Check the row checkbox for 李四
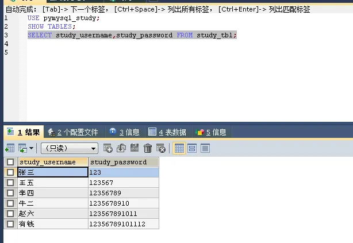 click(x=10, y=193)
